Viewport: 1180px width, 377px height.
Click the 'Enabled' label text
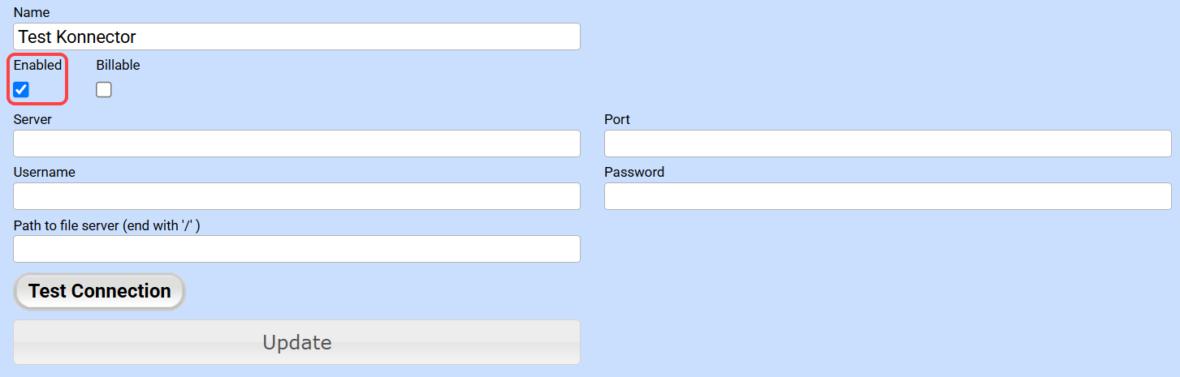37,66
